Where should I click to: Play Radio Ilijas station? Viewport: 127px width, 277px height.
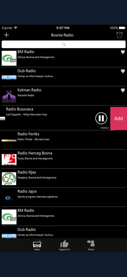pos(27,172)
